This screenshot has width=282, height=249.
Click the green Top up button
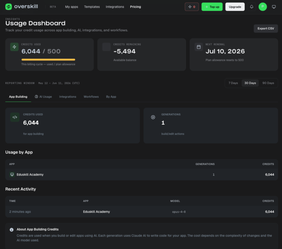[x=212, y=7]
